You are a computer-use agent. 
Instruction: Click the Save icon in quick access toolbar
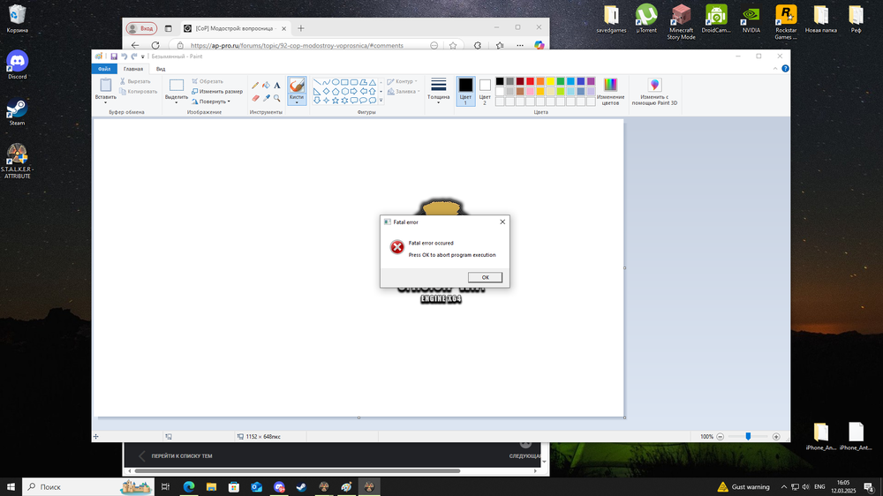(113, 56)
